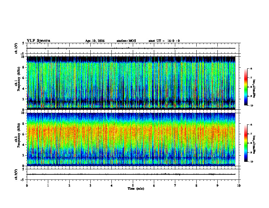The image size is (269, 208).
Task: Click time axis tick label '1'
Action: (48, 186)
